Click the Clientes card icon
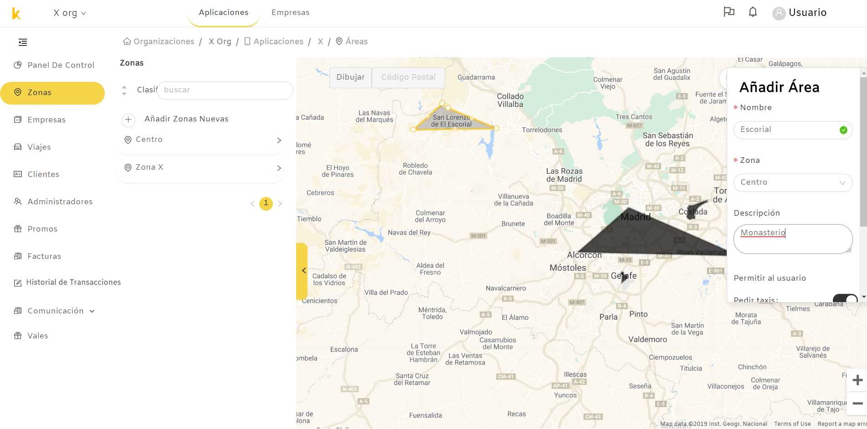Screen dimensions: 867x429 coord(18,174)
